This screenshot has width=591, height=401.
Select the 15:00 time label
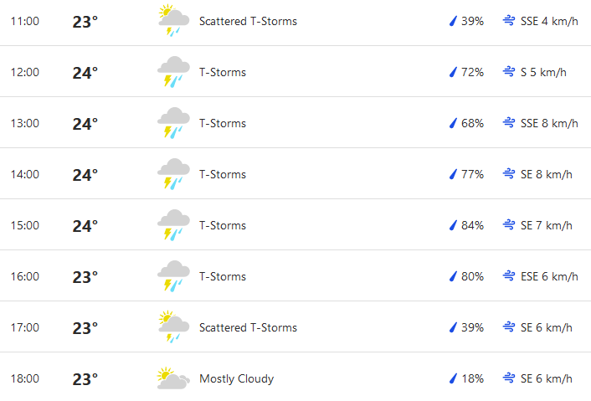(25, 225)
